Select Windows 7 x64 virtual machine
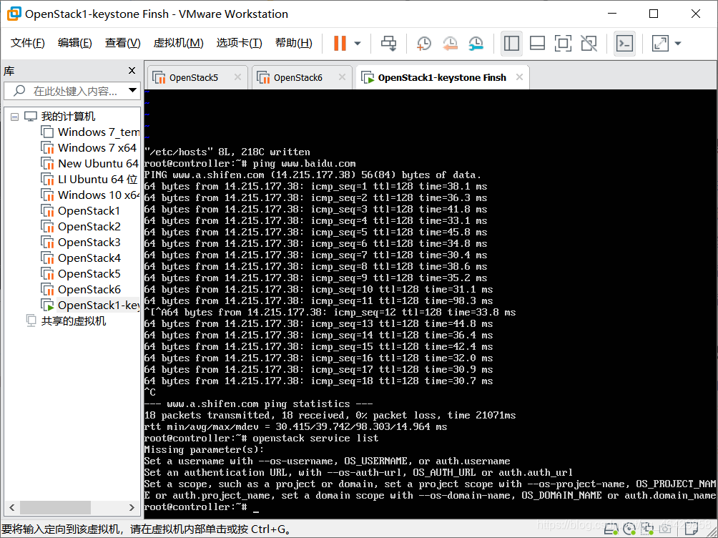The image size is (718, 538). click(97, 147)
